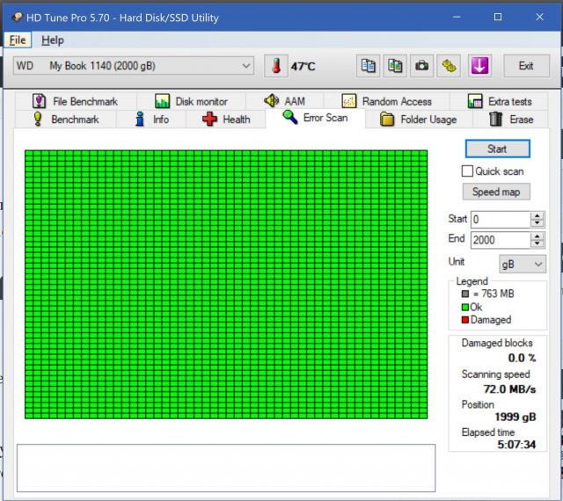563x501 pixels.
Task: Click the copy text to clipboard icon
Action: click(369, 66)
